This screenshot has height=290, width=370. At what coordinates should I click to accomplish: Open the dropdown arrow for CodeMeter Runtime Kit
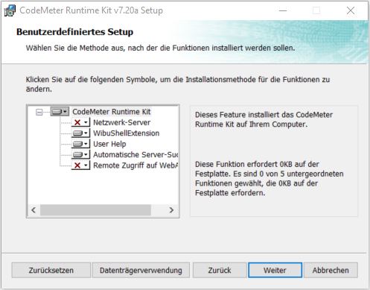point(66,112)
